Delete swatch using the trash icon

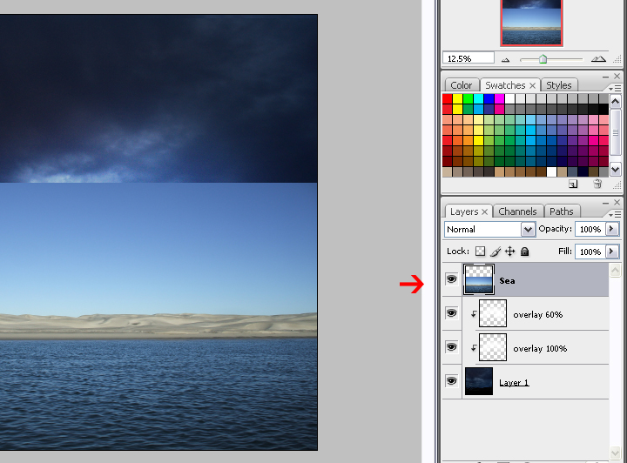[597, 185]
